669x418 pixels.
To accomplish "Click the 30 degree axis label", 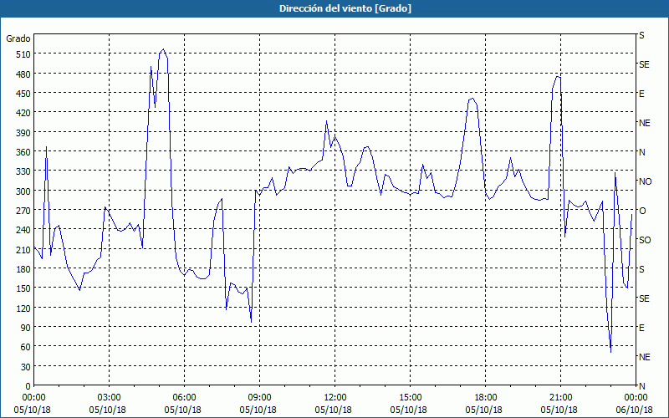I will [x=26, y=367].
